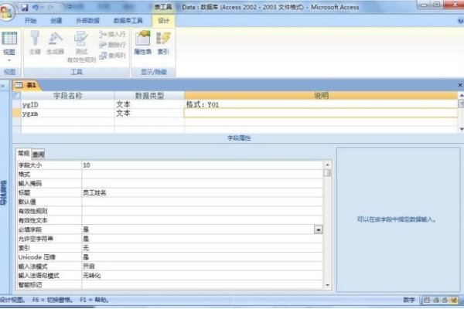Switch to the 创建 ribbon tab
Screen dimensions: 464x309
pyautogui.click(x=56, y=20)
